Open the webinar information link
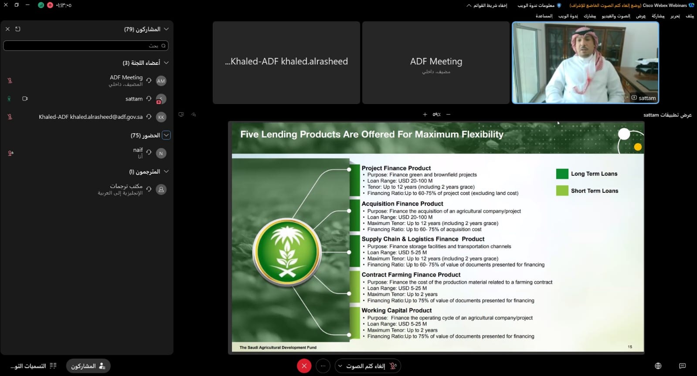Image resolution: width=697 pixels, height=376 pixels. 539,6
